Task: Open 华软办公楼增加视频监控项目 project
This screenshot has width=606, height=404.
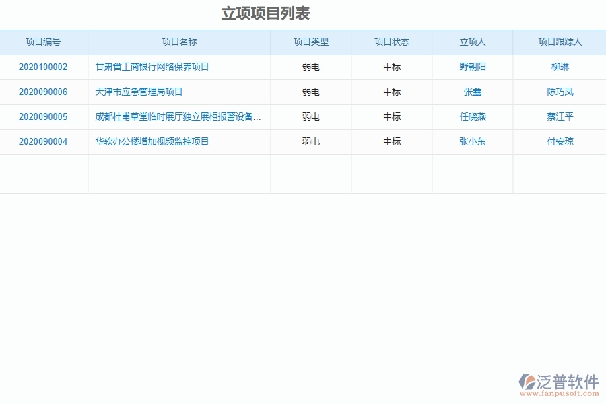Action: click(151, 141)
